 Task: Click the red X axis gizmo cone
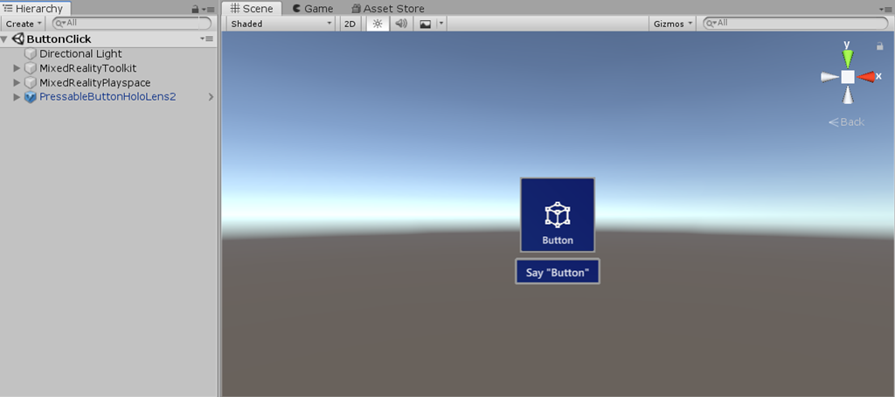point(866,77)
